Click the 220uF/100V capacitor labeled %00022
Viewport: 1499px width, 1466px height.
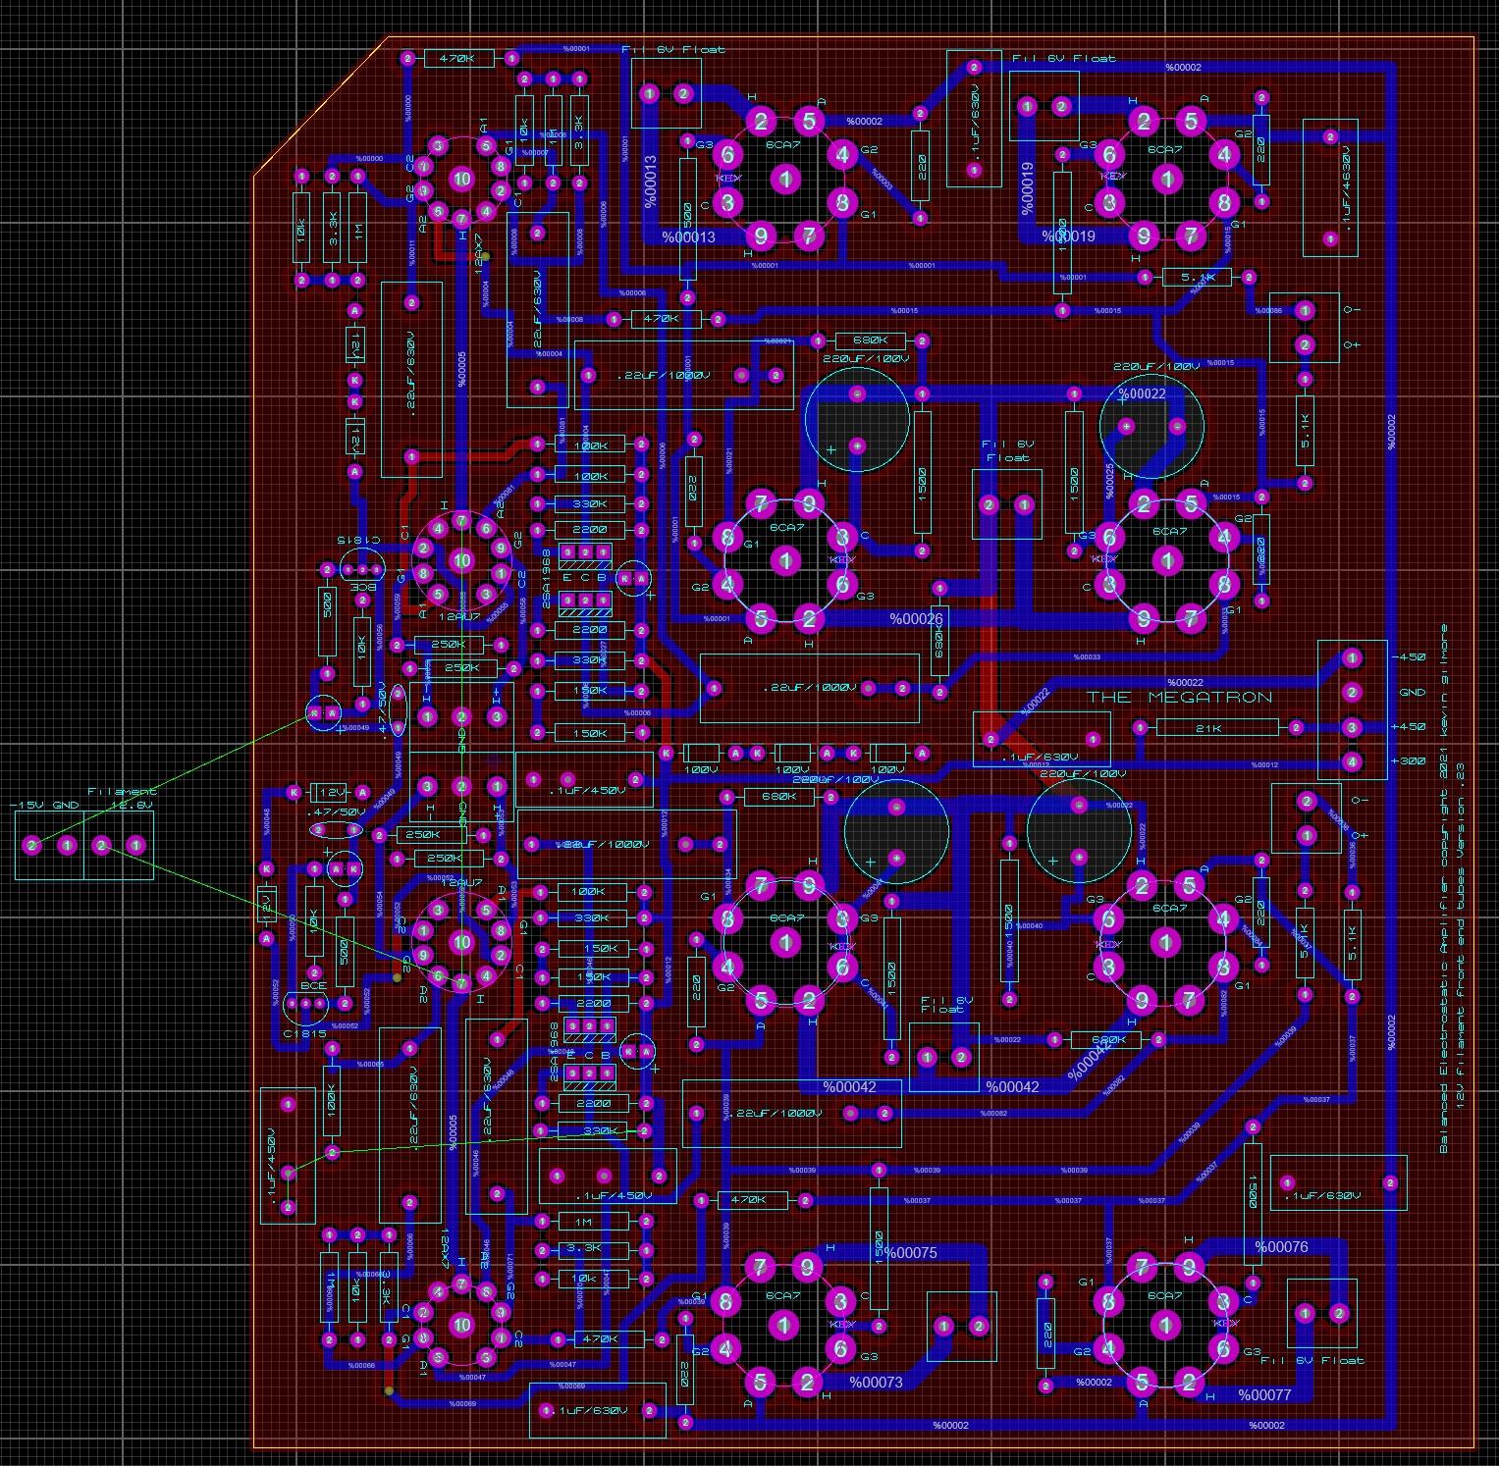click(x=1151, y=425)
